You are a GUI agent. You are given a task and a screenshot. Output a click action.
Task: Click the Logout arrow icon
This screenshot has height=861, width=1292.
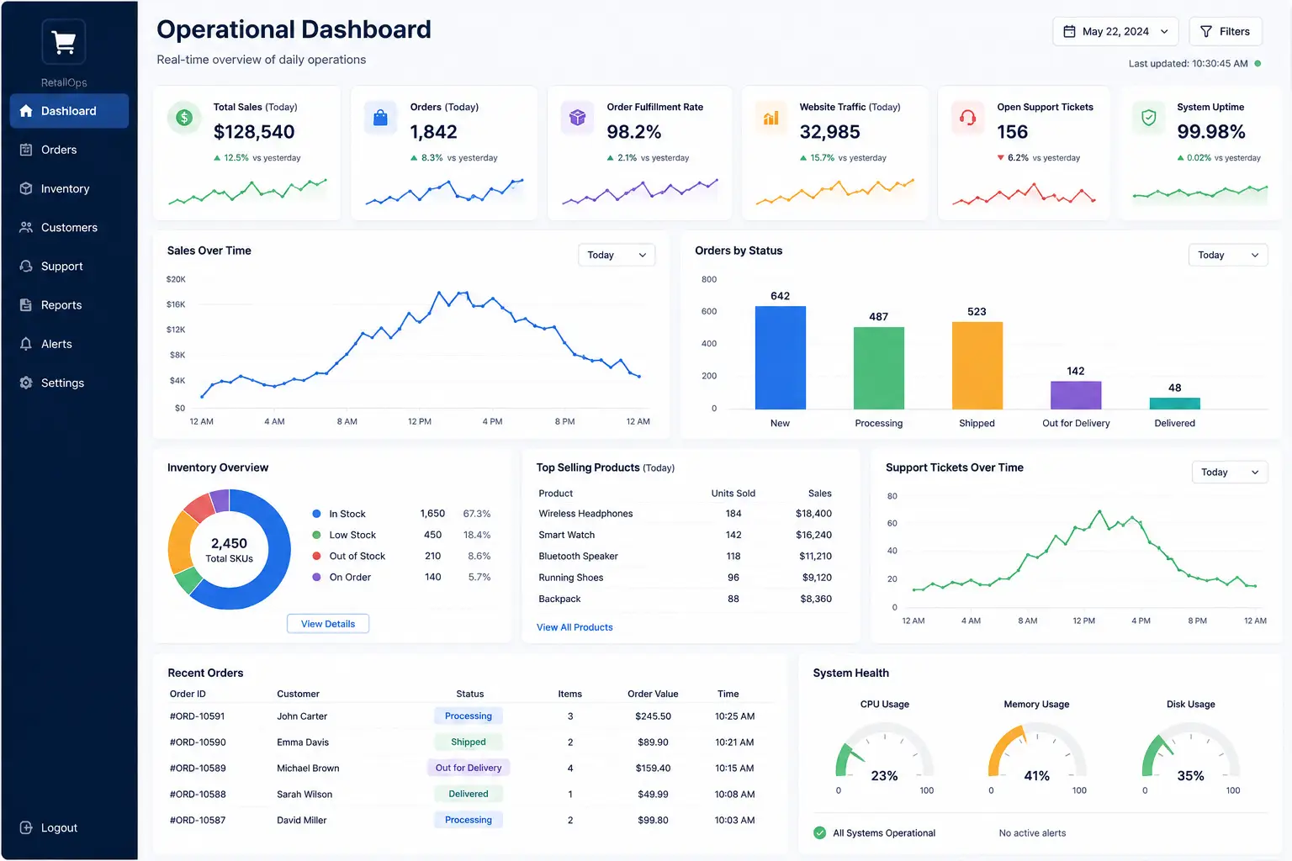(26, 827)
